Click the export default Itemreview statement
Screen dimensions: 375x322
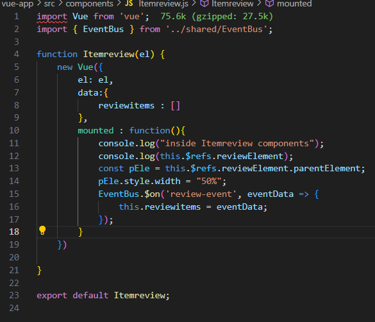(103, 295)
